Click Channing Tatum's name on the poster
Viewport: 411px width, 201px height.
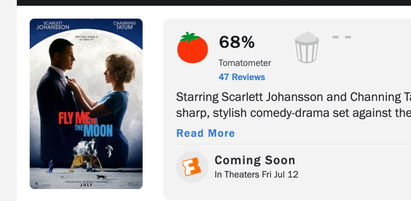point(124,25)
